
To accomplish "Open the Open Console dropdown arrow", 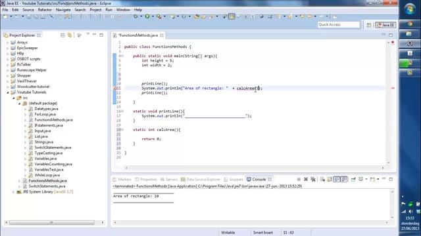I will click(378, 179).
